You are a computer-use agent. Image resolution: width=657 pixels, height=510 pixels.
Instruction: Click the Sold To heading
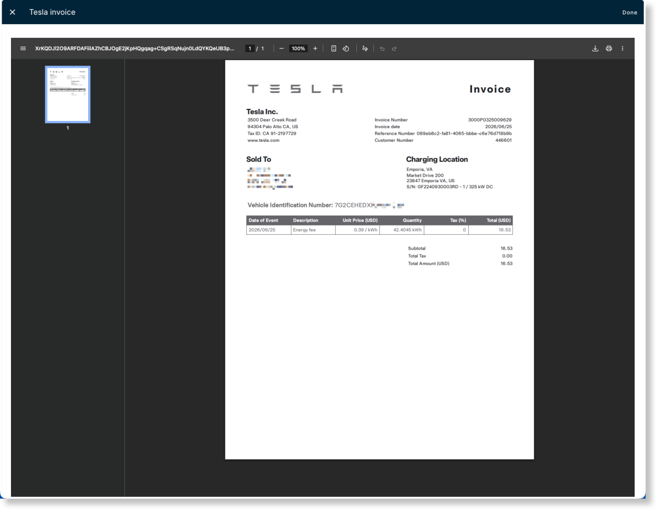point(258,160)
